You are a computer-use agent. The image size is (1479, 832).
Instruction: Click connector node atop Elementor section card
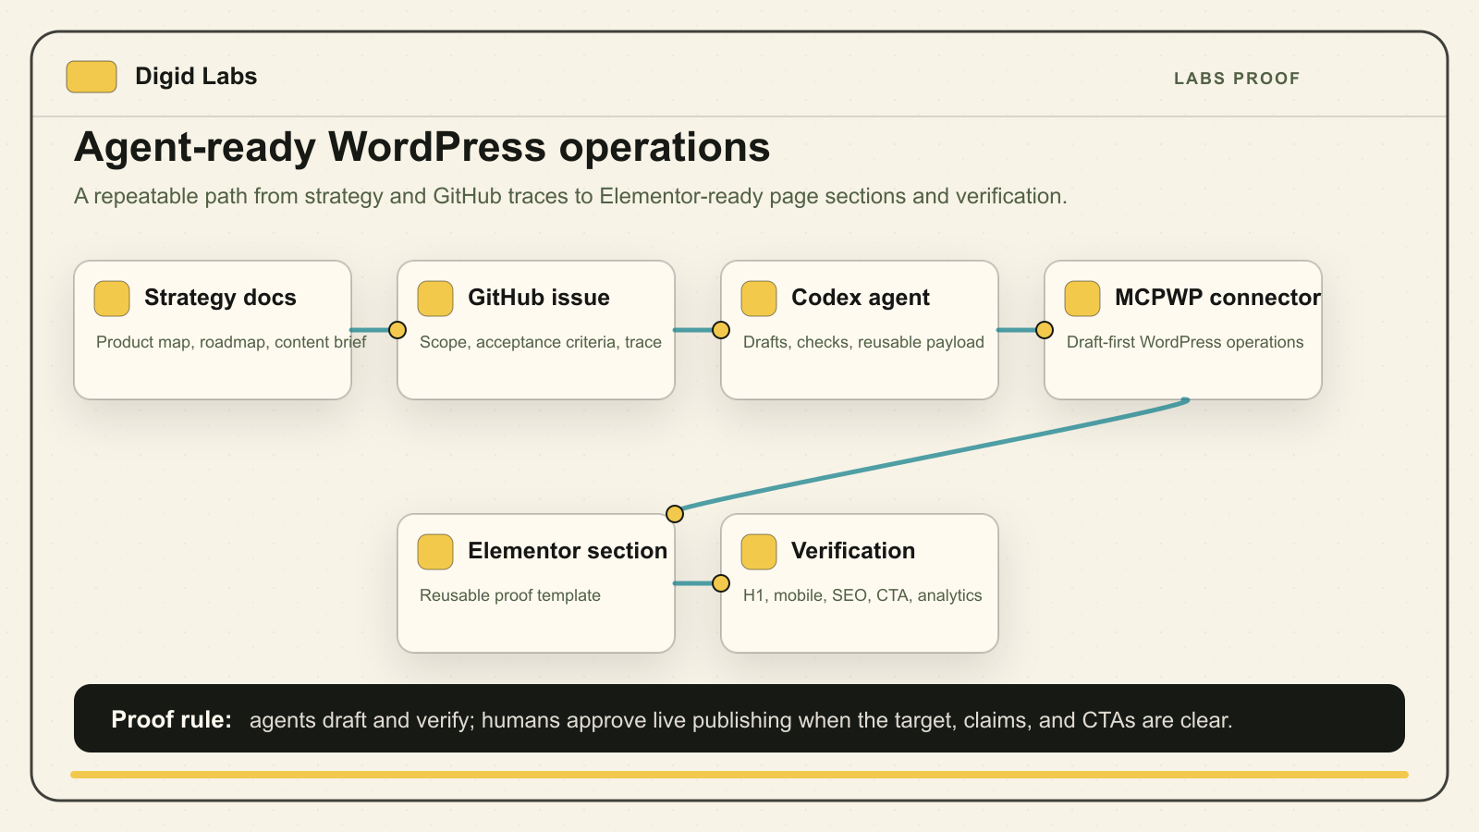pos(675,514)
